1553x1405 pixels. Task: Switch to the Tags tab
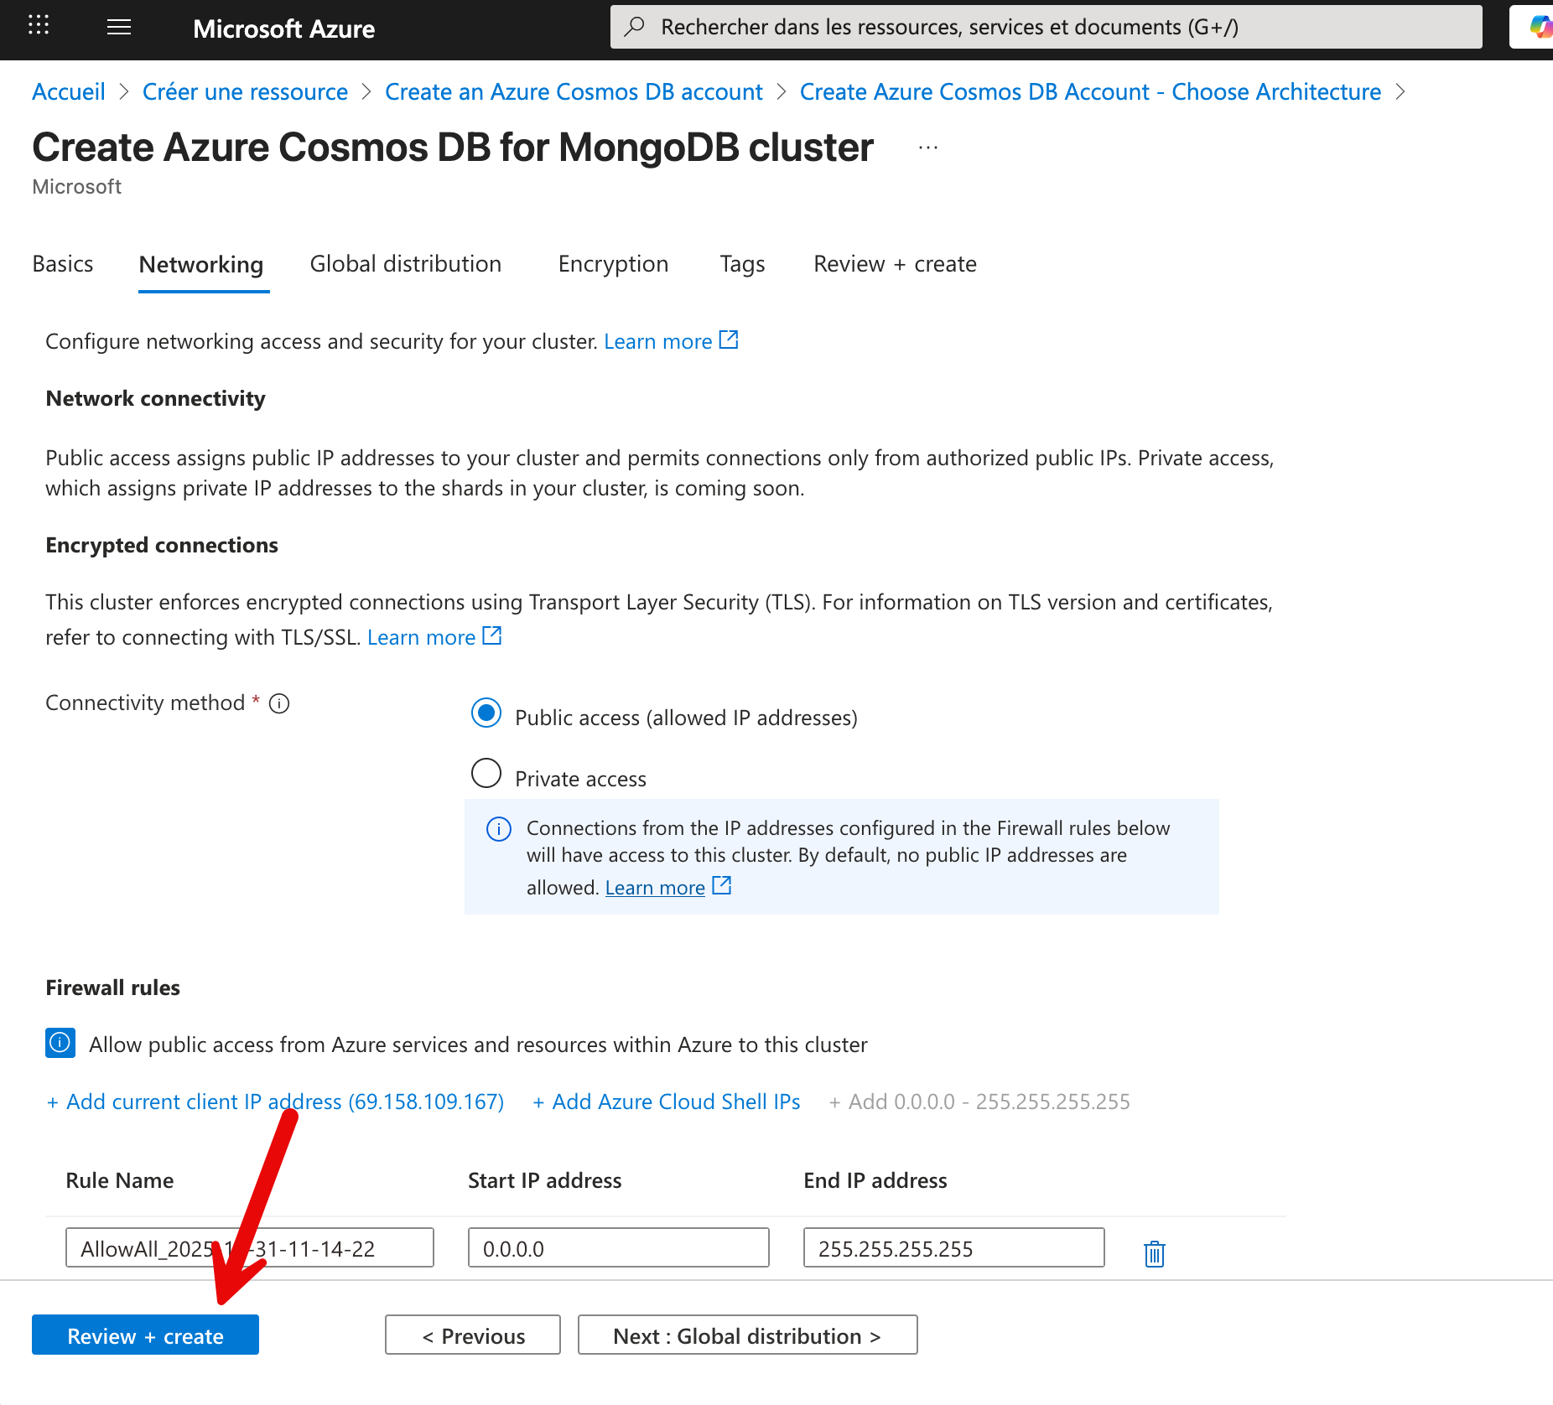coord(741,264)
